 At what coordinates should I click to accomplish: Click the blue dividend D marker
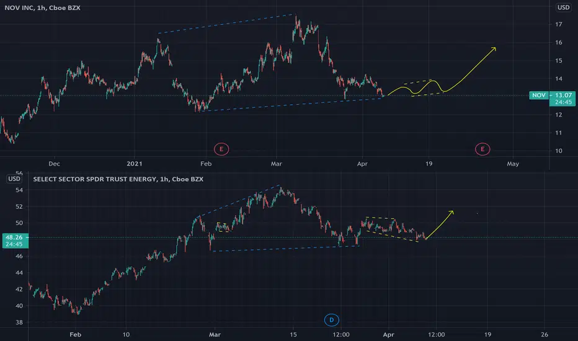click(331, 320)
